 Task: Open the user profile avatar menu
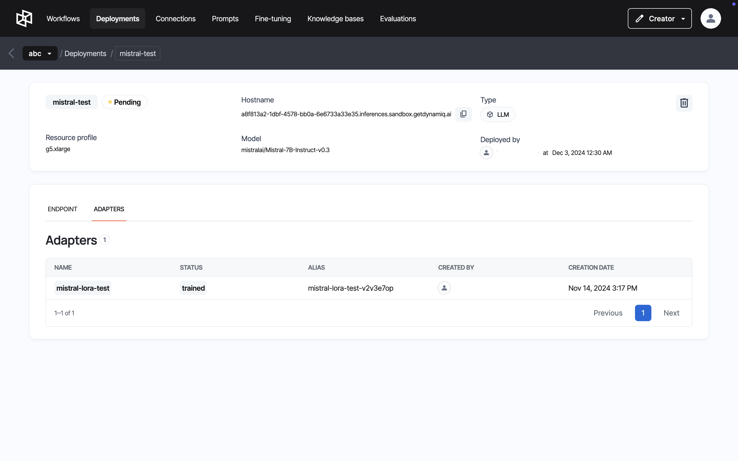(711, 19)
